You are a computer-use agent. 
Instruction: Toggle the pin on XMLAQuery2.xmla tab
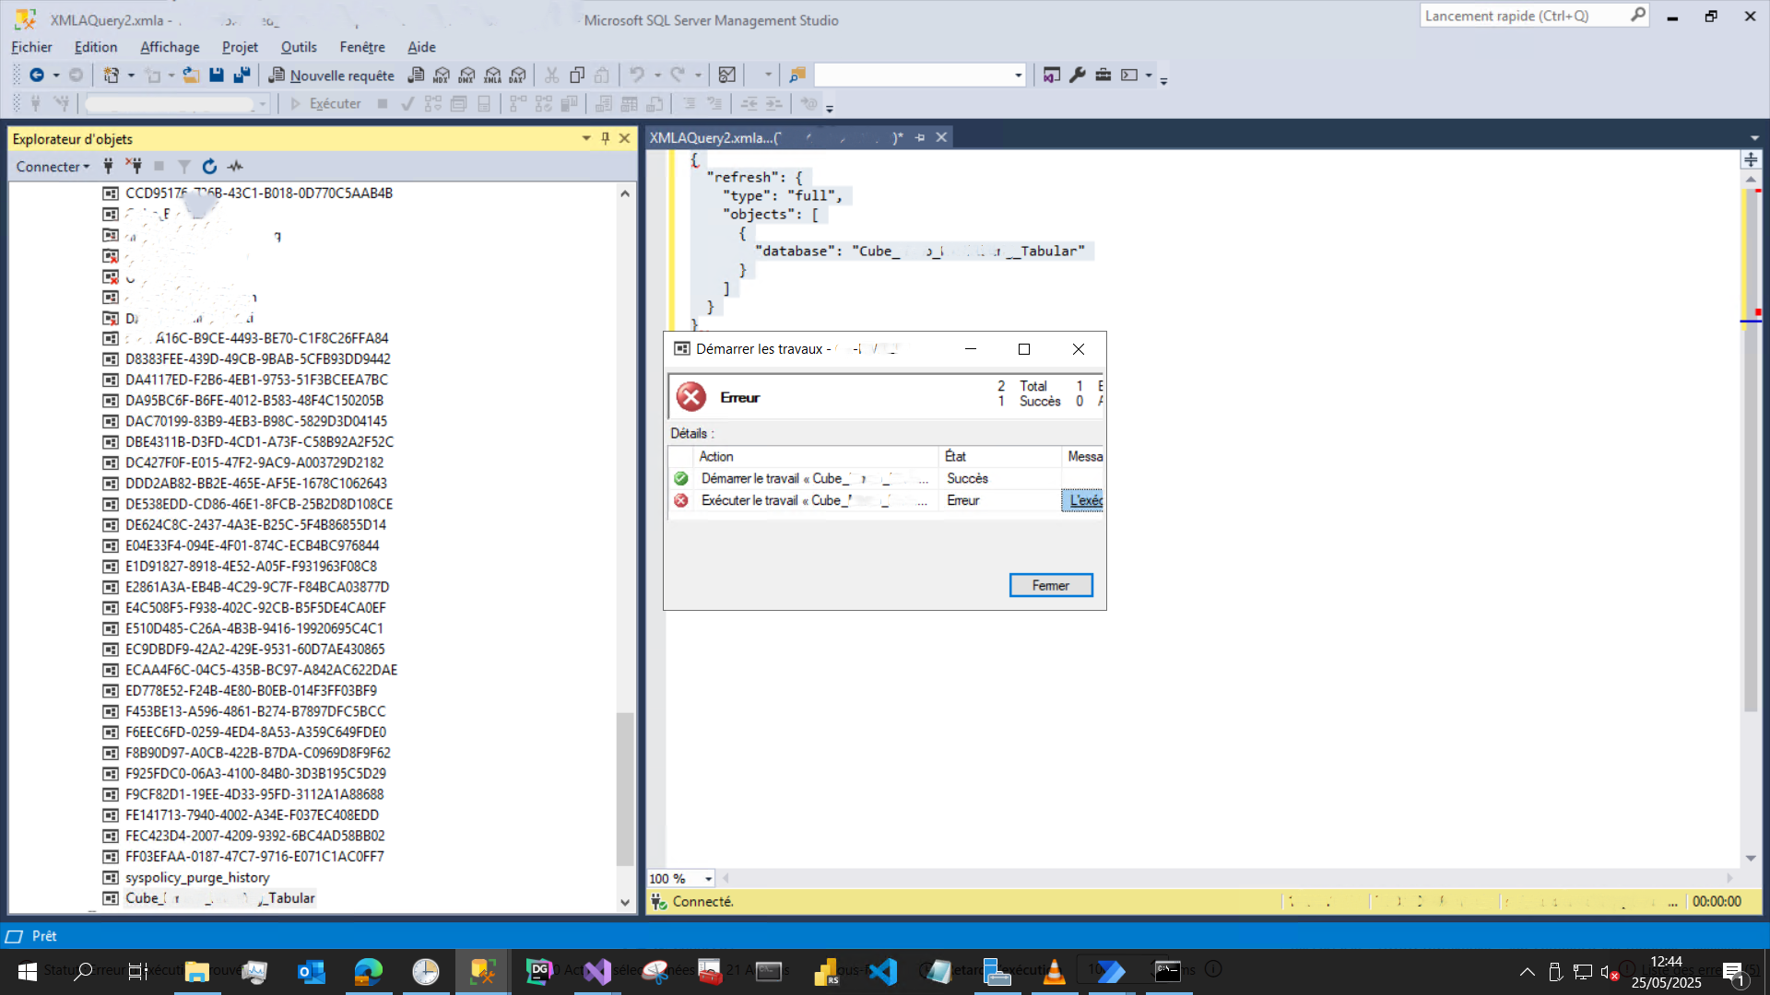(x=920, y=137)
